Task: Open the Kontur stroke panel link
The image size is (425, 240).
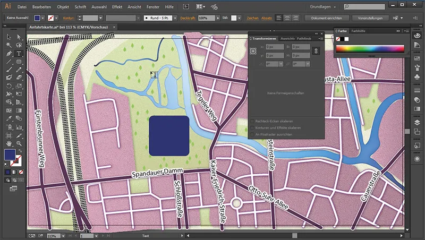Action: 69,18
